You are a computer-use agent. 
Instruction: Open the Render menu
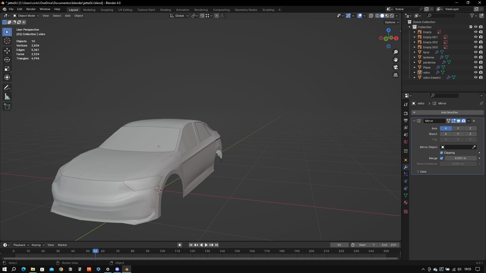(x=31, y=9)
